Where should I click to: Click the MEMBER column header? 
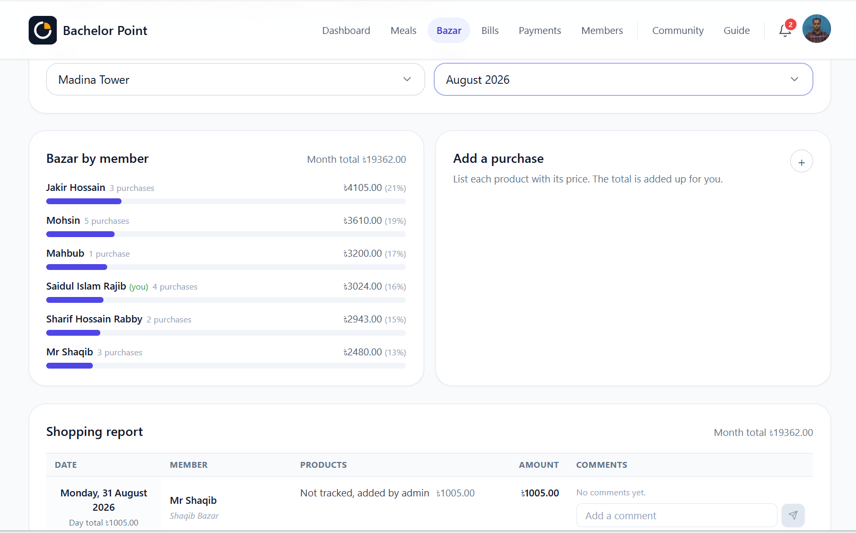[x=188, y=465]
